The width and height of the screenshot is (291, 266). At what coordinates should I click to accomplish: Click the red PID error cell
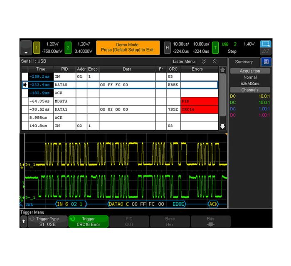click(199, 101)
